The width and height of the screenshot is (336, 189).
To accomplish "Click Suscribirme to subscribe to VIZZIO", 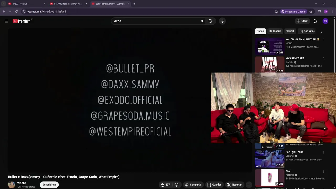I will pyautogui.click(x=49, y=185).
